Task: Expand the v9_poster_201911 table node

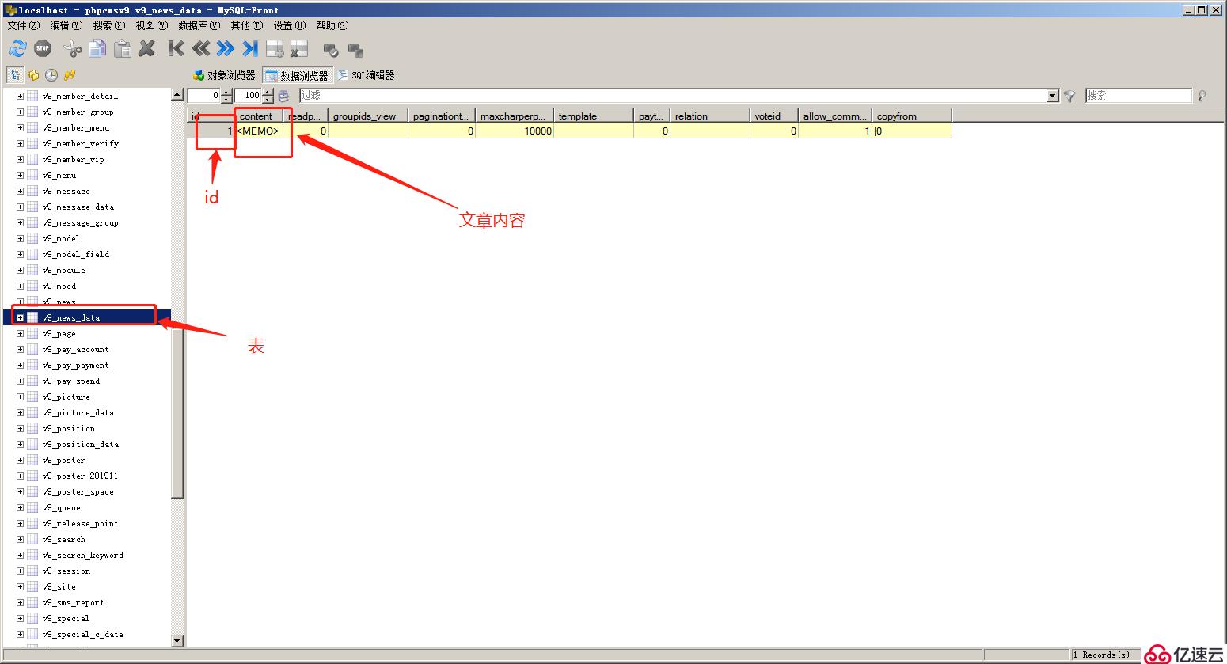Action: pyautogui.click(x=20, y=476)
